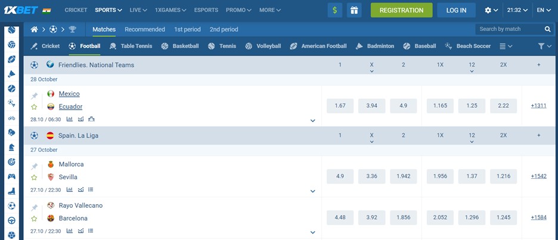Image resolution: width=558 pixels, height=240 pixels.
Task: Open volleyball from the left sidebar
Action: pyautogui.click(x=12, y=45)
